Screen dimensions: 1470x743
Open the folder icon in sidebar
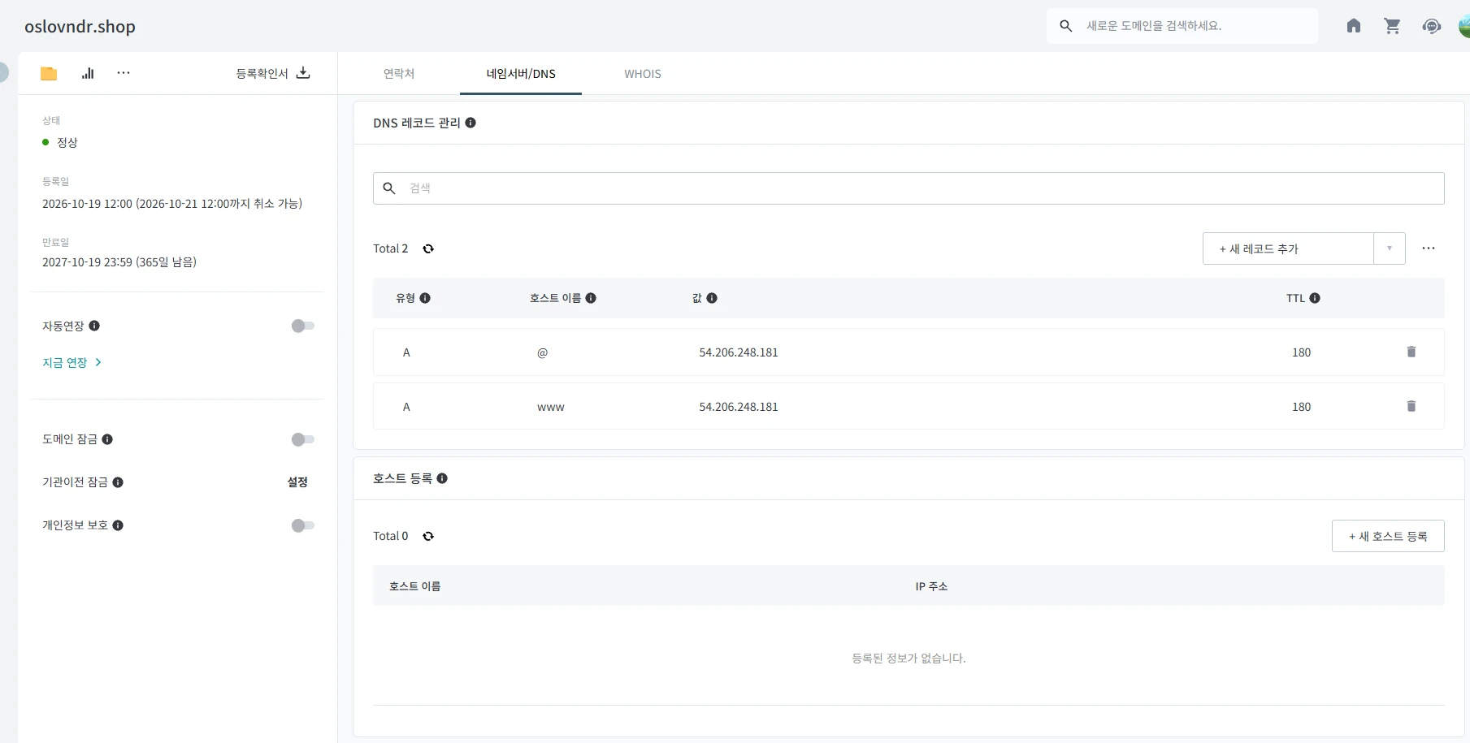(49, 73)
